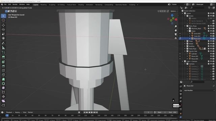This screenshot has width=216, height=121.
Task: Uncheck the Electric Pole collection checkbox
Action: 209,51
